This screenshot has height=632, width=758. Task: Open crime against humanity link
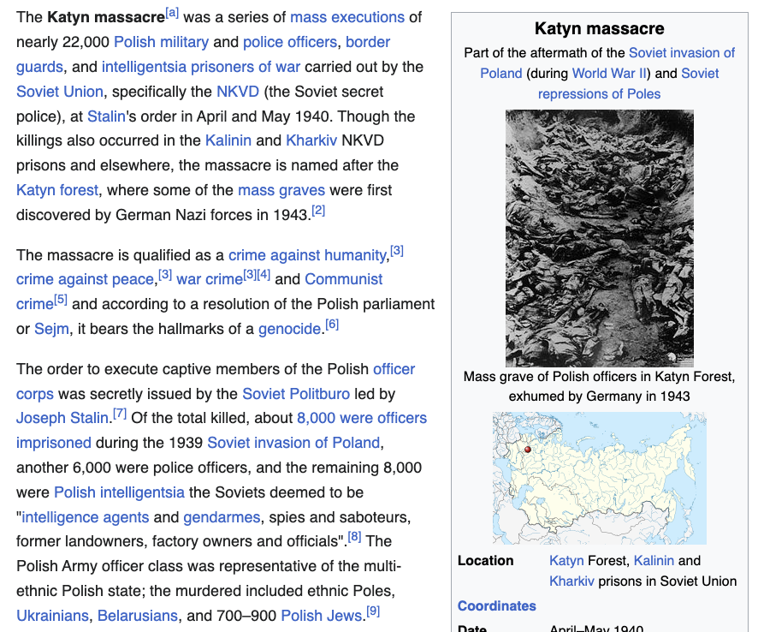point(307,255)
